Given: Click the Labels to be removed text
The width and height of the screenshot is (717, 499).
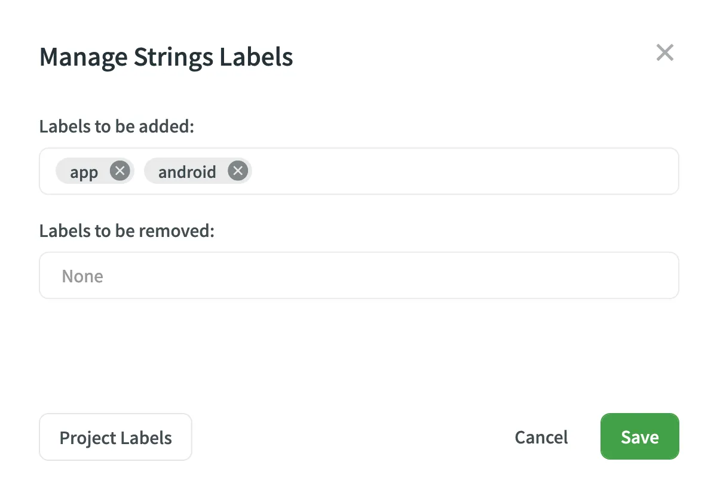Looking at the screenshot, I should (127, 231).
